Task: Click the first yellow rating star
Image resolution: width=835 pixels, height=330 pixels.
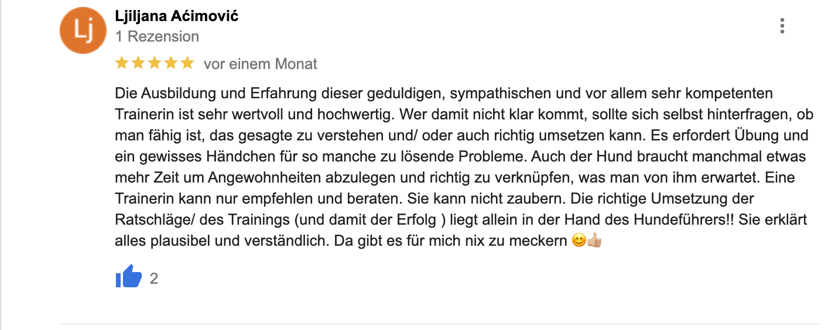Action: pos(122,63)
